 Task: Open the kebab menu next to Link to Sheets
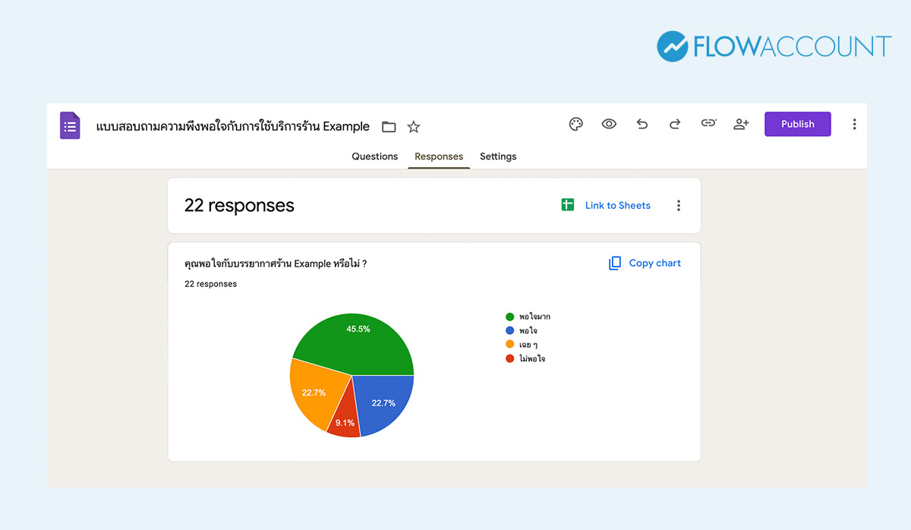[x=678, y=204]
